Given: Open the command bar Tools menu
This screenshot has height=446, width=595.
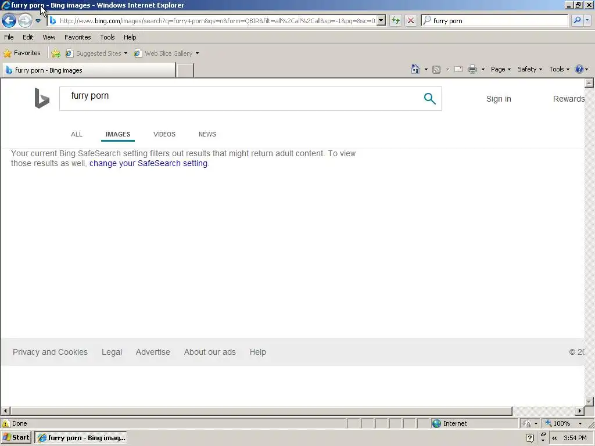Looking at the screenshot, I should point(559,69).
